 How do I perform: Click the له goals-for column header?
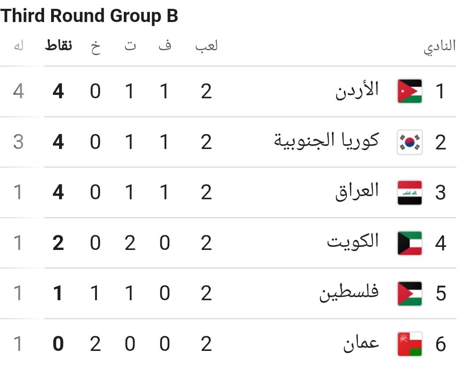click(19, 46)
